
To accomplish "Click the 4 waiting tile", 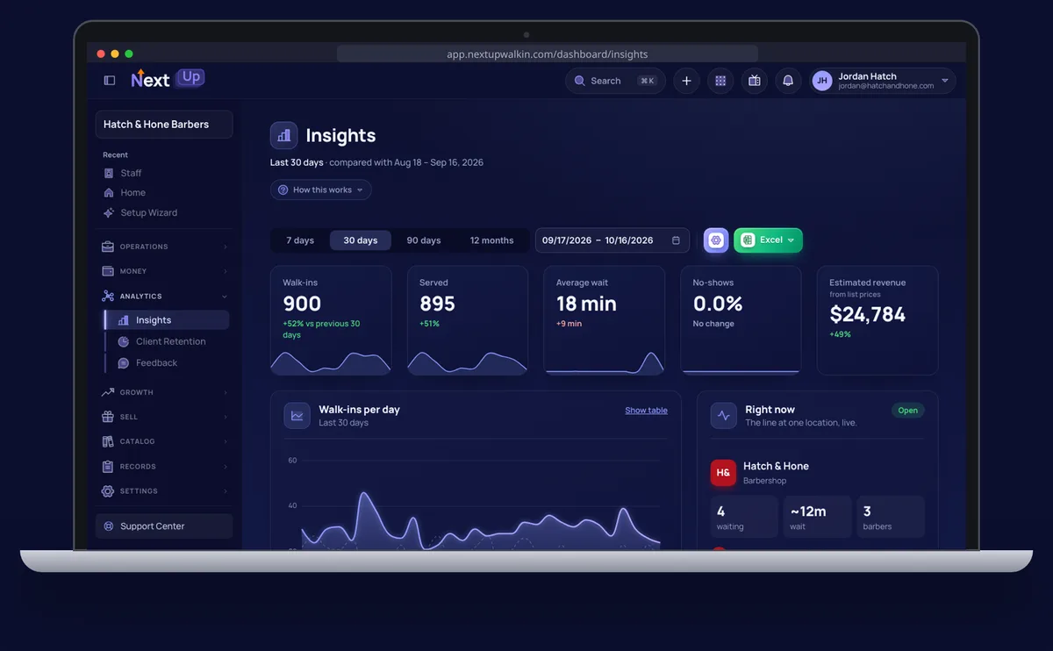I will coord(744,517).
